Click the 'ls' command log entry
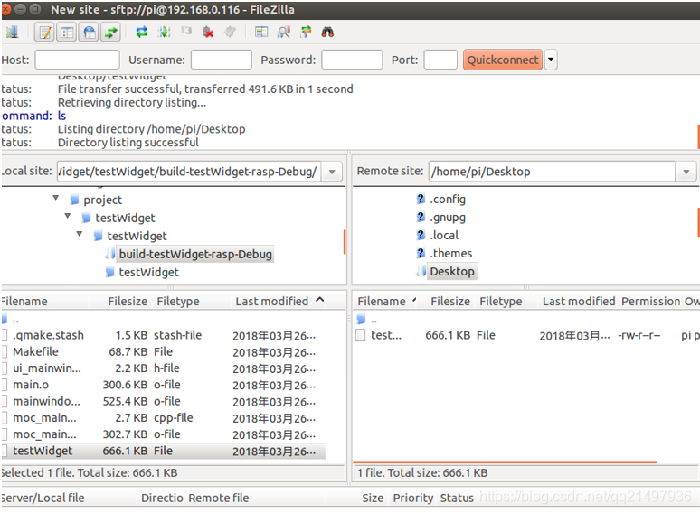This screenshot has width=700, height=513. [62, 116]
